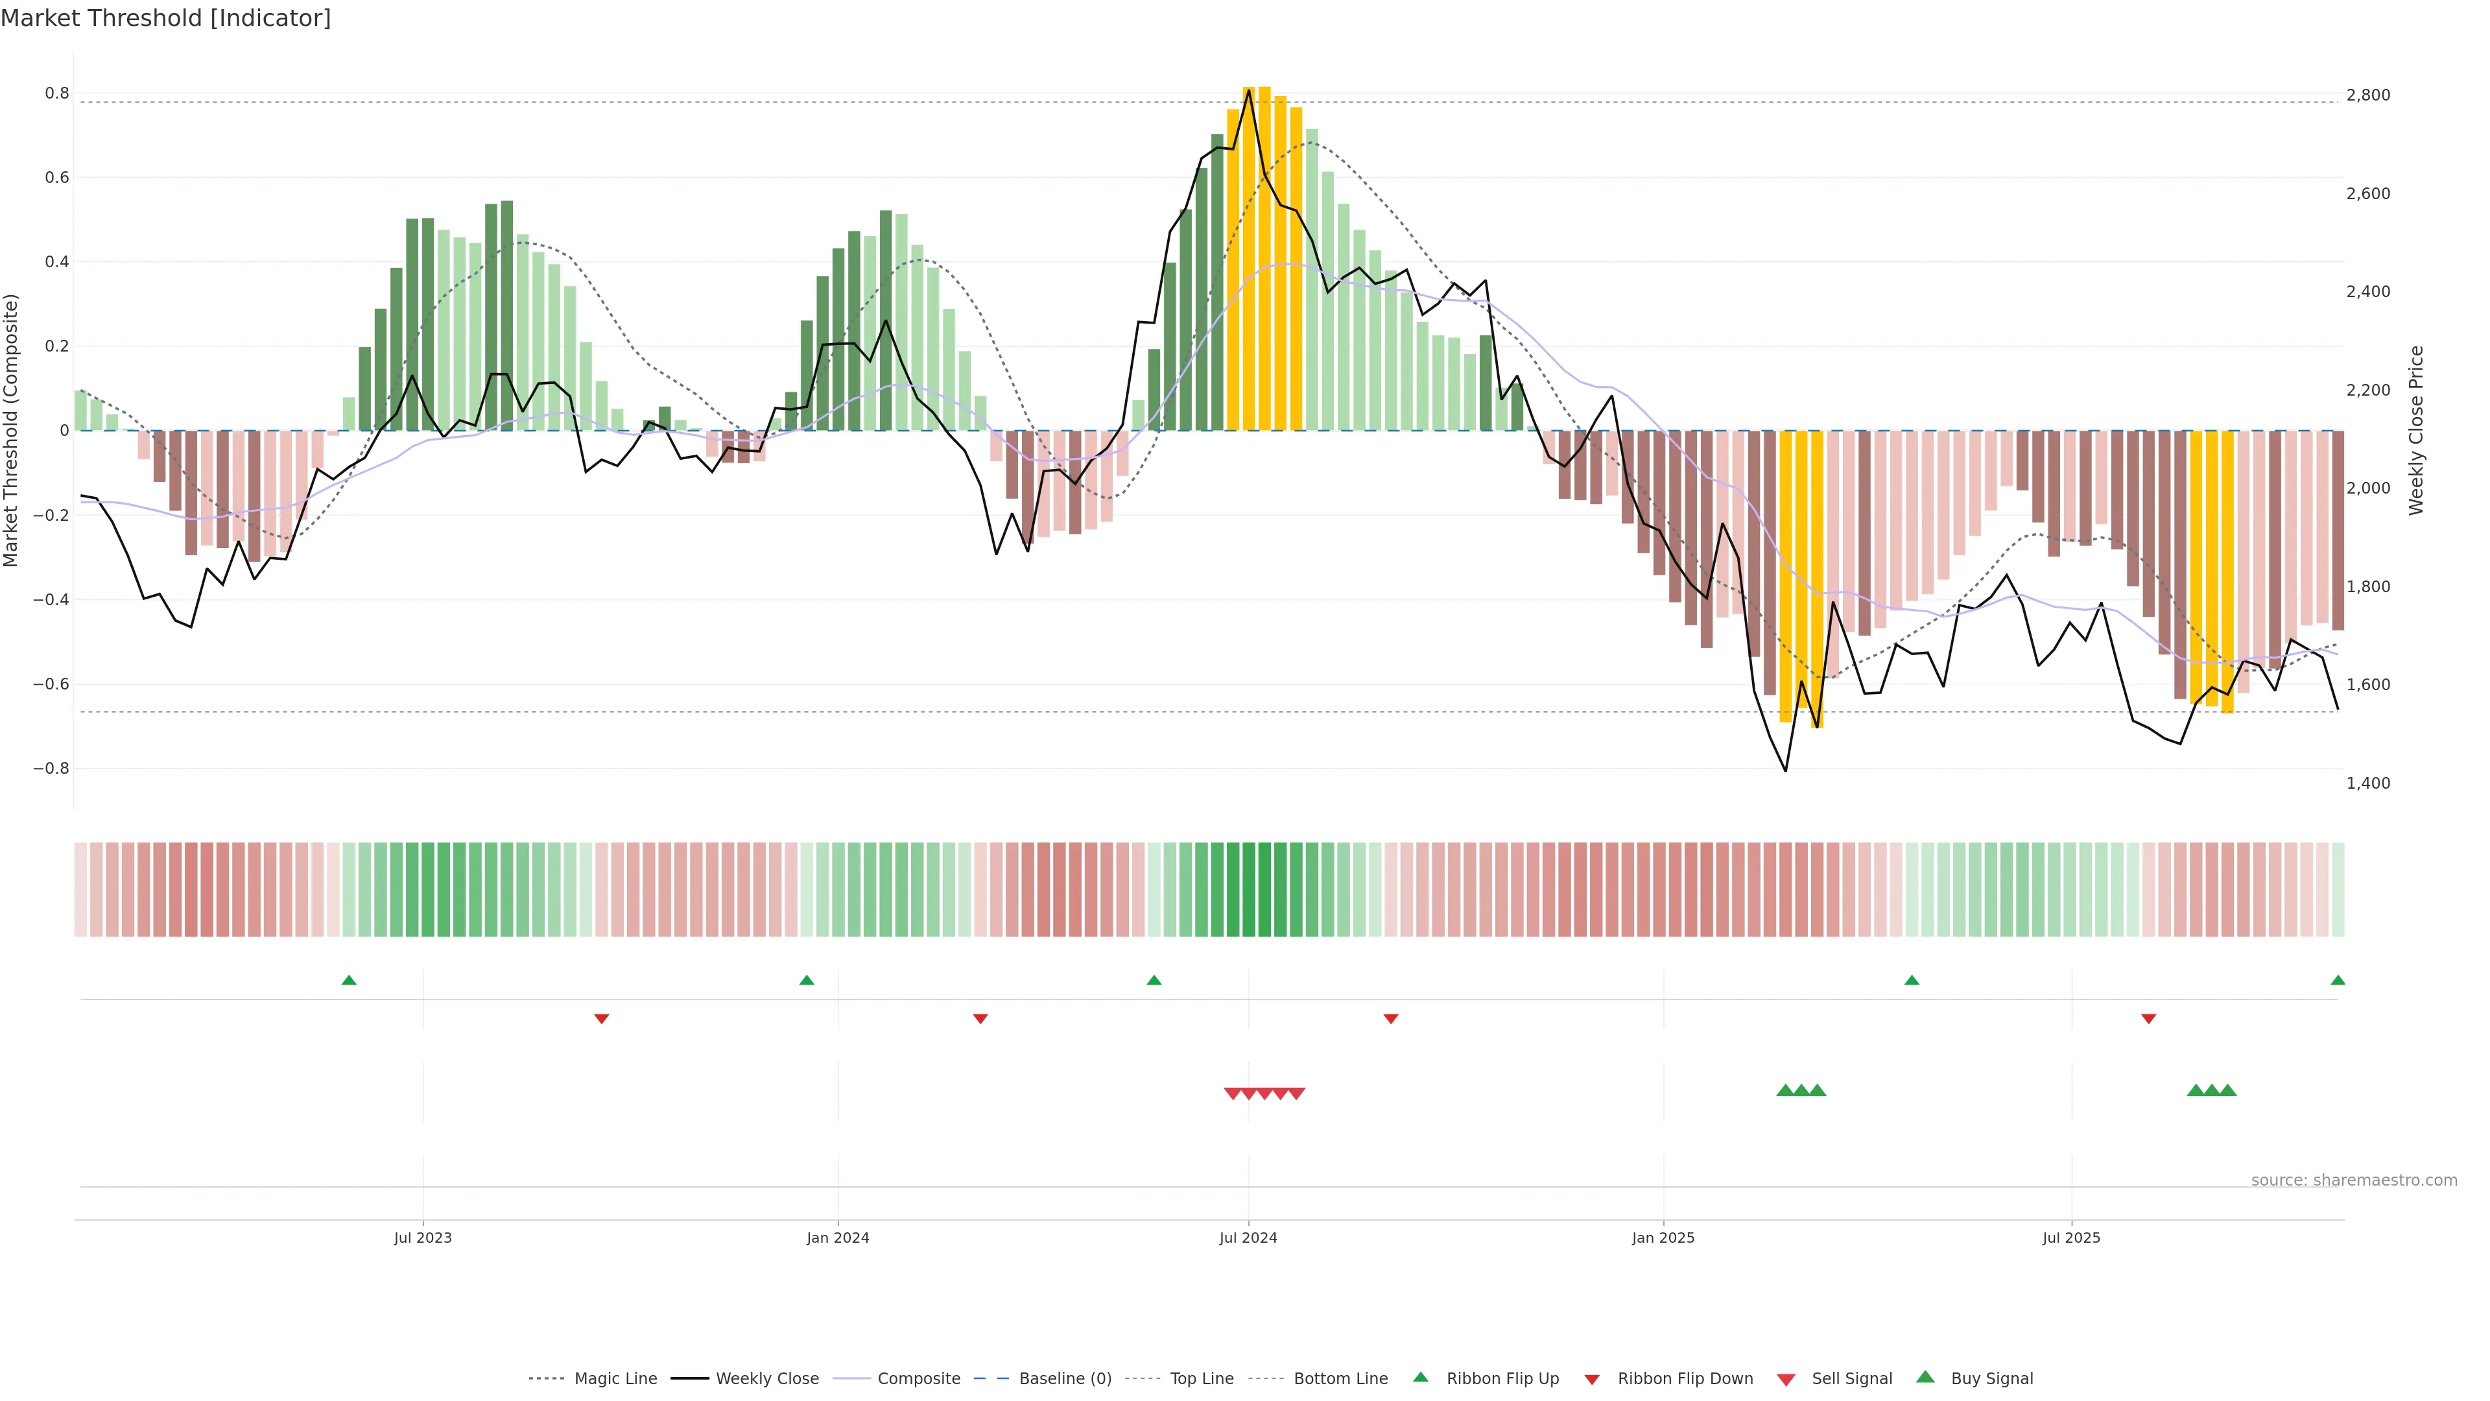
Task: Toggle the Top Line legend entry
Action: (1202, 1379)
